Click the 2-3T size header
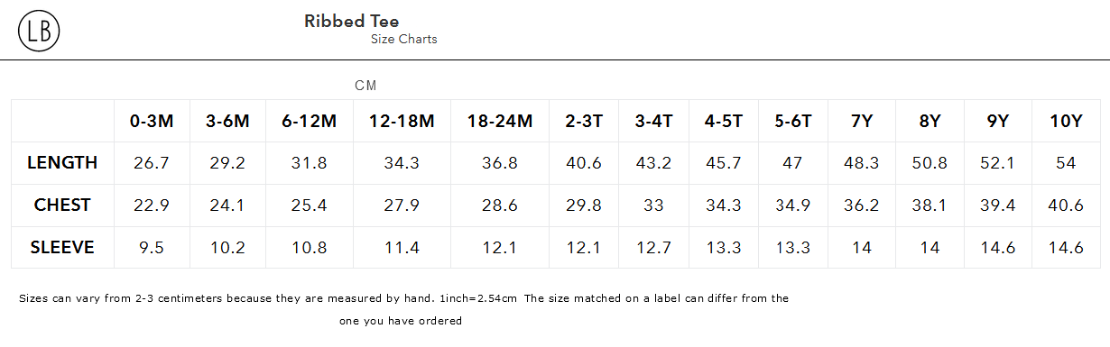This screenshot has width=1110, height=347. click(x=584, y=121)
